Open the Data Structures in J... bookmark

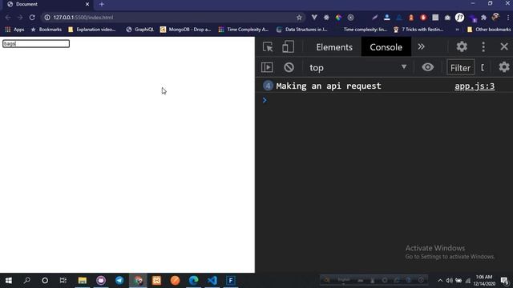coord(301,30)
